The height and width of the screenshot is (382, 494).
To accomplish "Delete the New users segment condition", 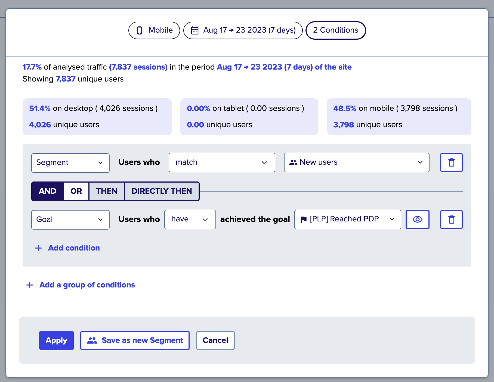I will click(451, 162).
